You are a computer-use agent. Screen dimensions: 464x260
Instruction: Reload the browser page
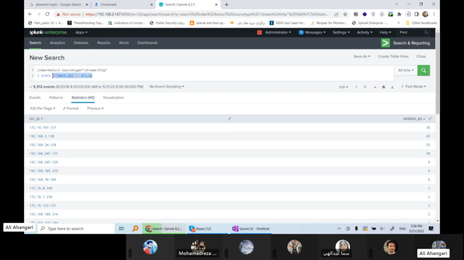47,14
